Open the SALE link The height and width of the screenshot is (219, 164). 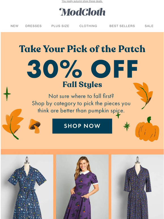[149, 26]
